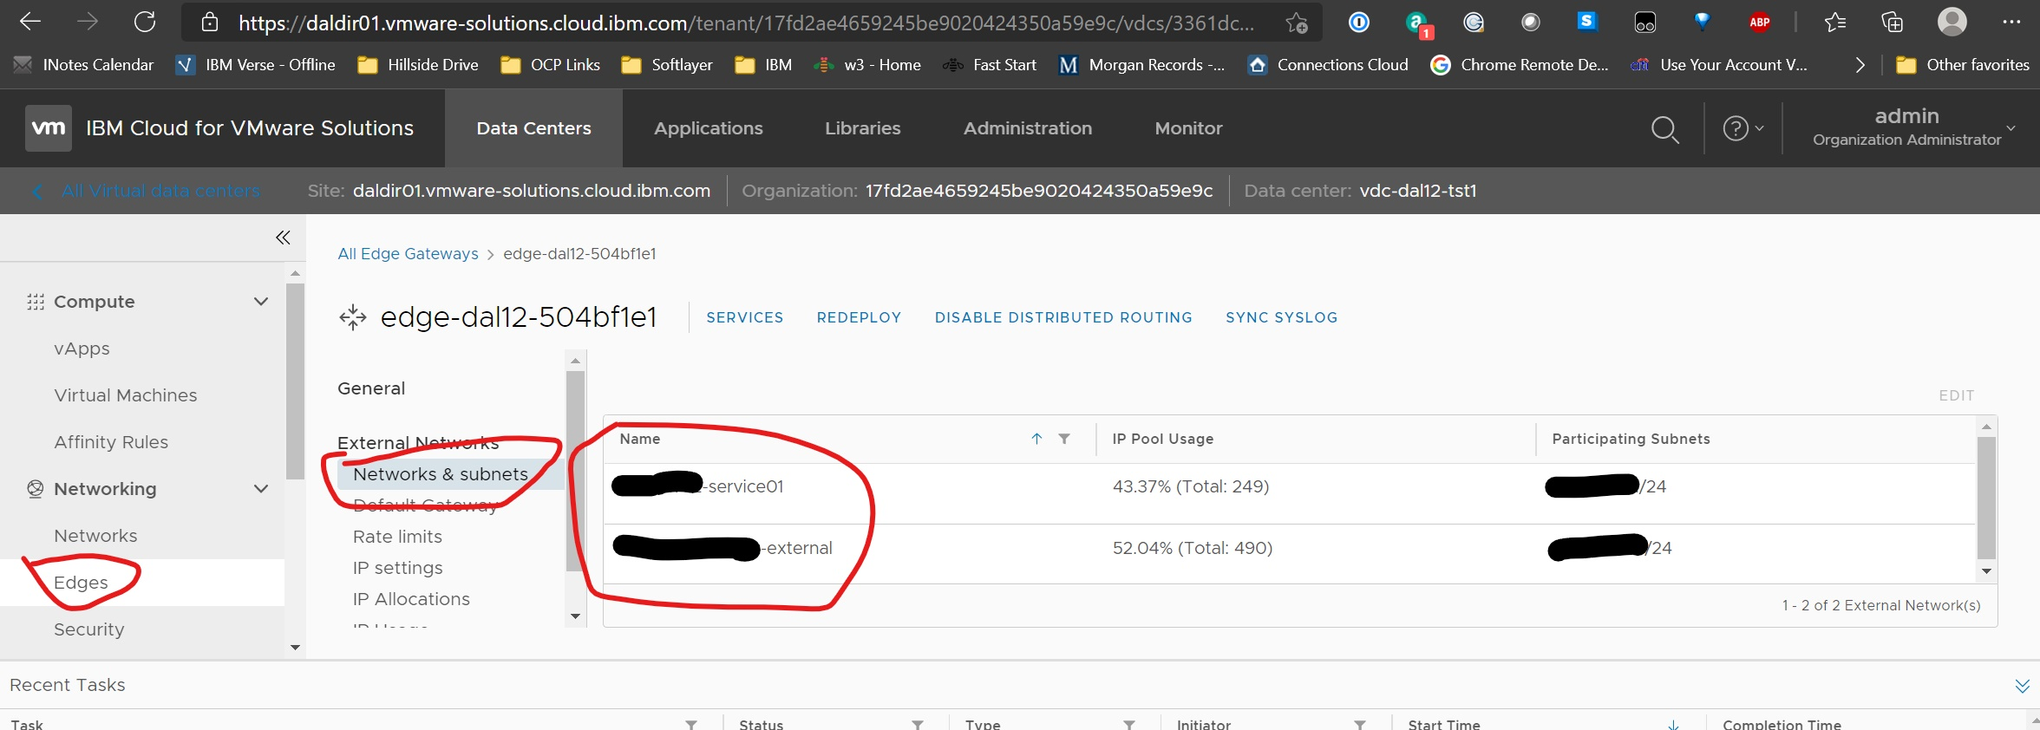2040x730 pixels.
Task: Select IP Allocations item
Action: coord(411,599)
